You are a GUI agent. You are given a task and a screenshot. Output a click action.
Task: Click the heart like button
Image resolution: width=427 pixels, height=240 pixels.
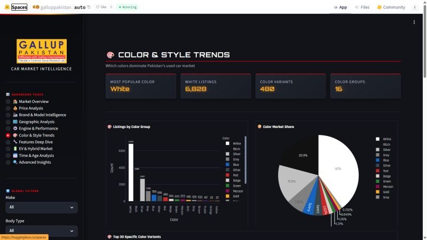tap(101, 7)
